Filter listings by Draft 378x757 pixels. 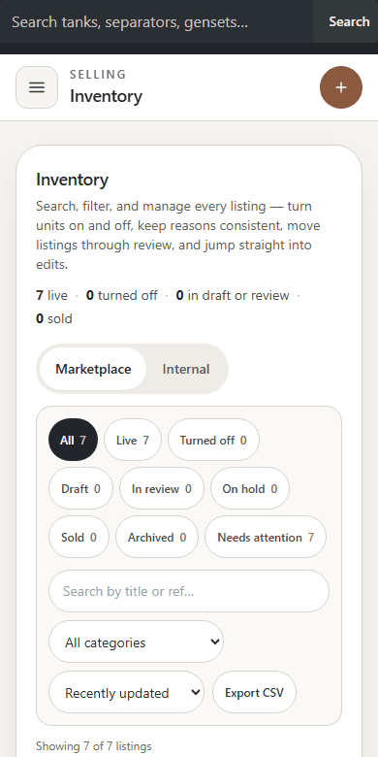point(80,488)
